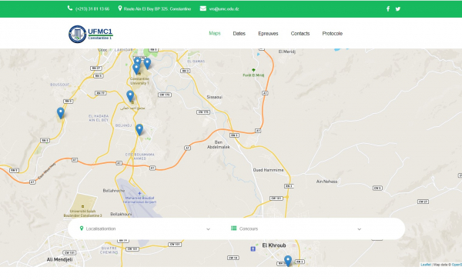Select map marker near Boussouf area
This screenshot has height=280, width=462.
point(60,113)
